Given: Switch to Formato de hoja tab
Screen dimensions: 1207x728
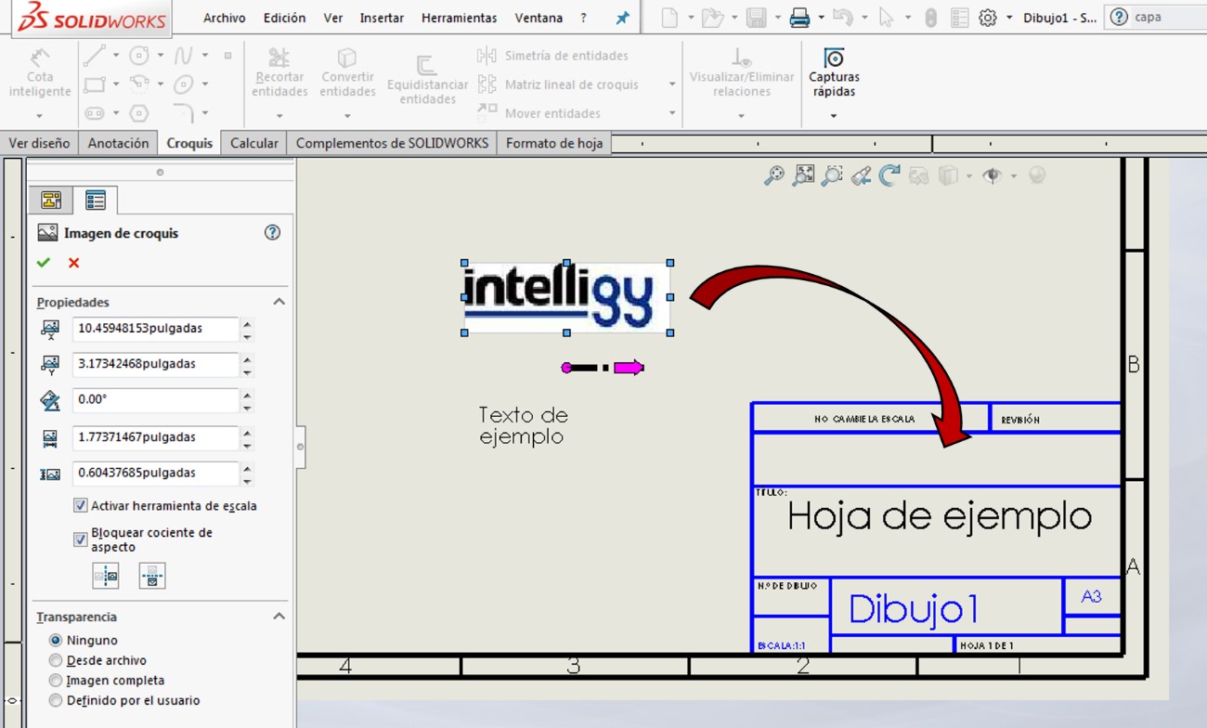Looking at the screenshot, I should coord(554,143).
